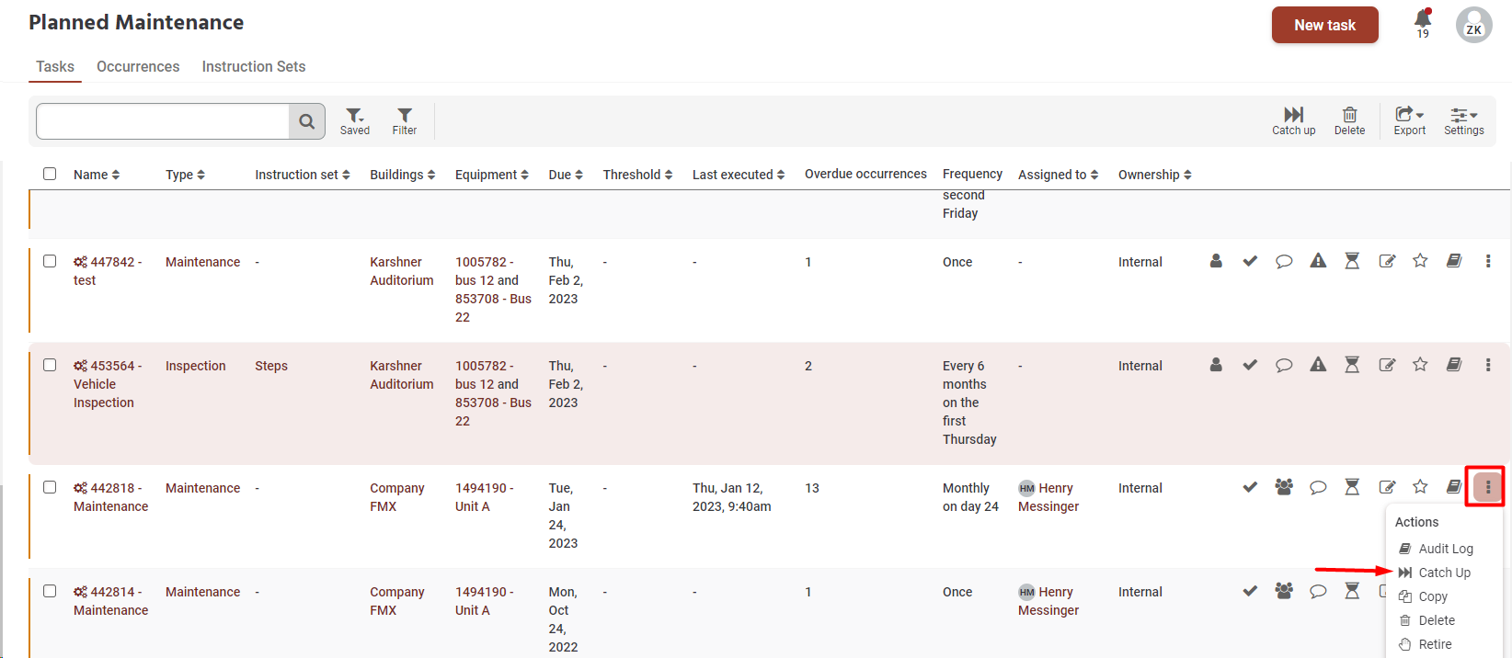The height and width of the screenshot is (658, 1512).
Task: Star the 447842 test task
Action: (x=1420, y=261)
